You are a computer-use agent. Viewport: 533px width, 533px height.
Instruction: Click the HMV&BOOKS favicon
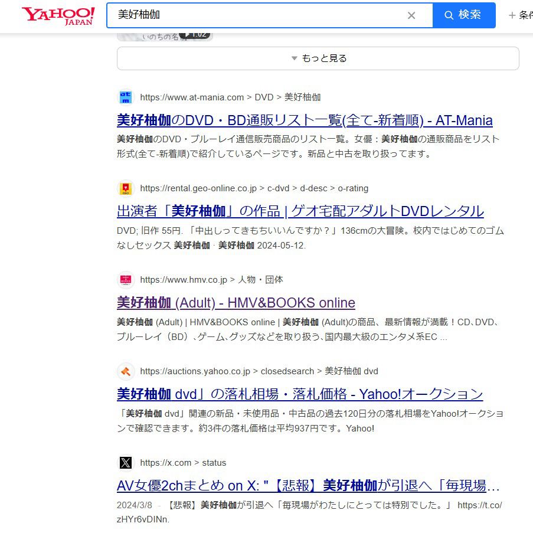click(125, 280)
